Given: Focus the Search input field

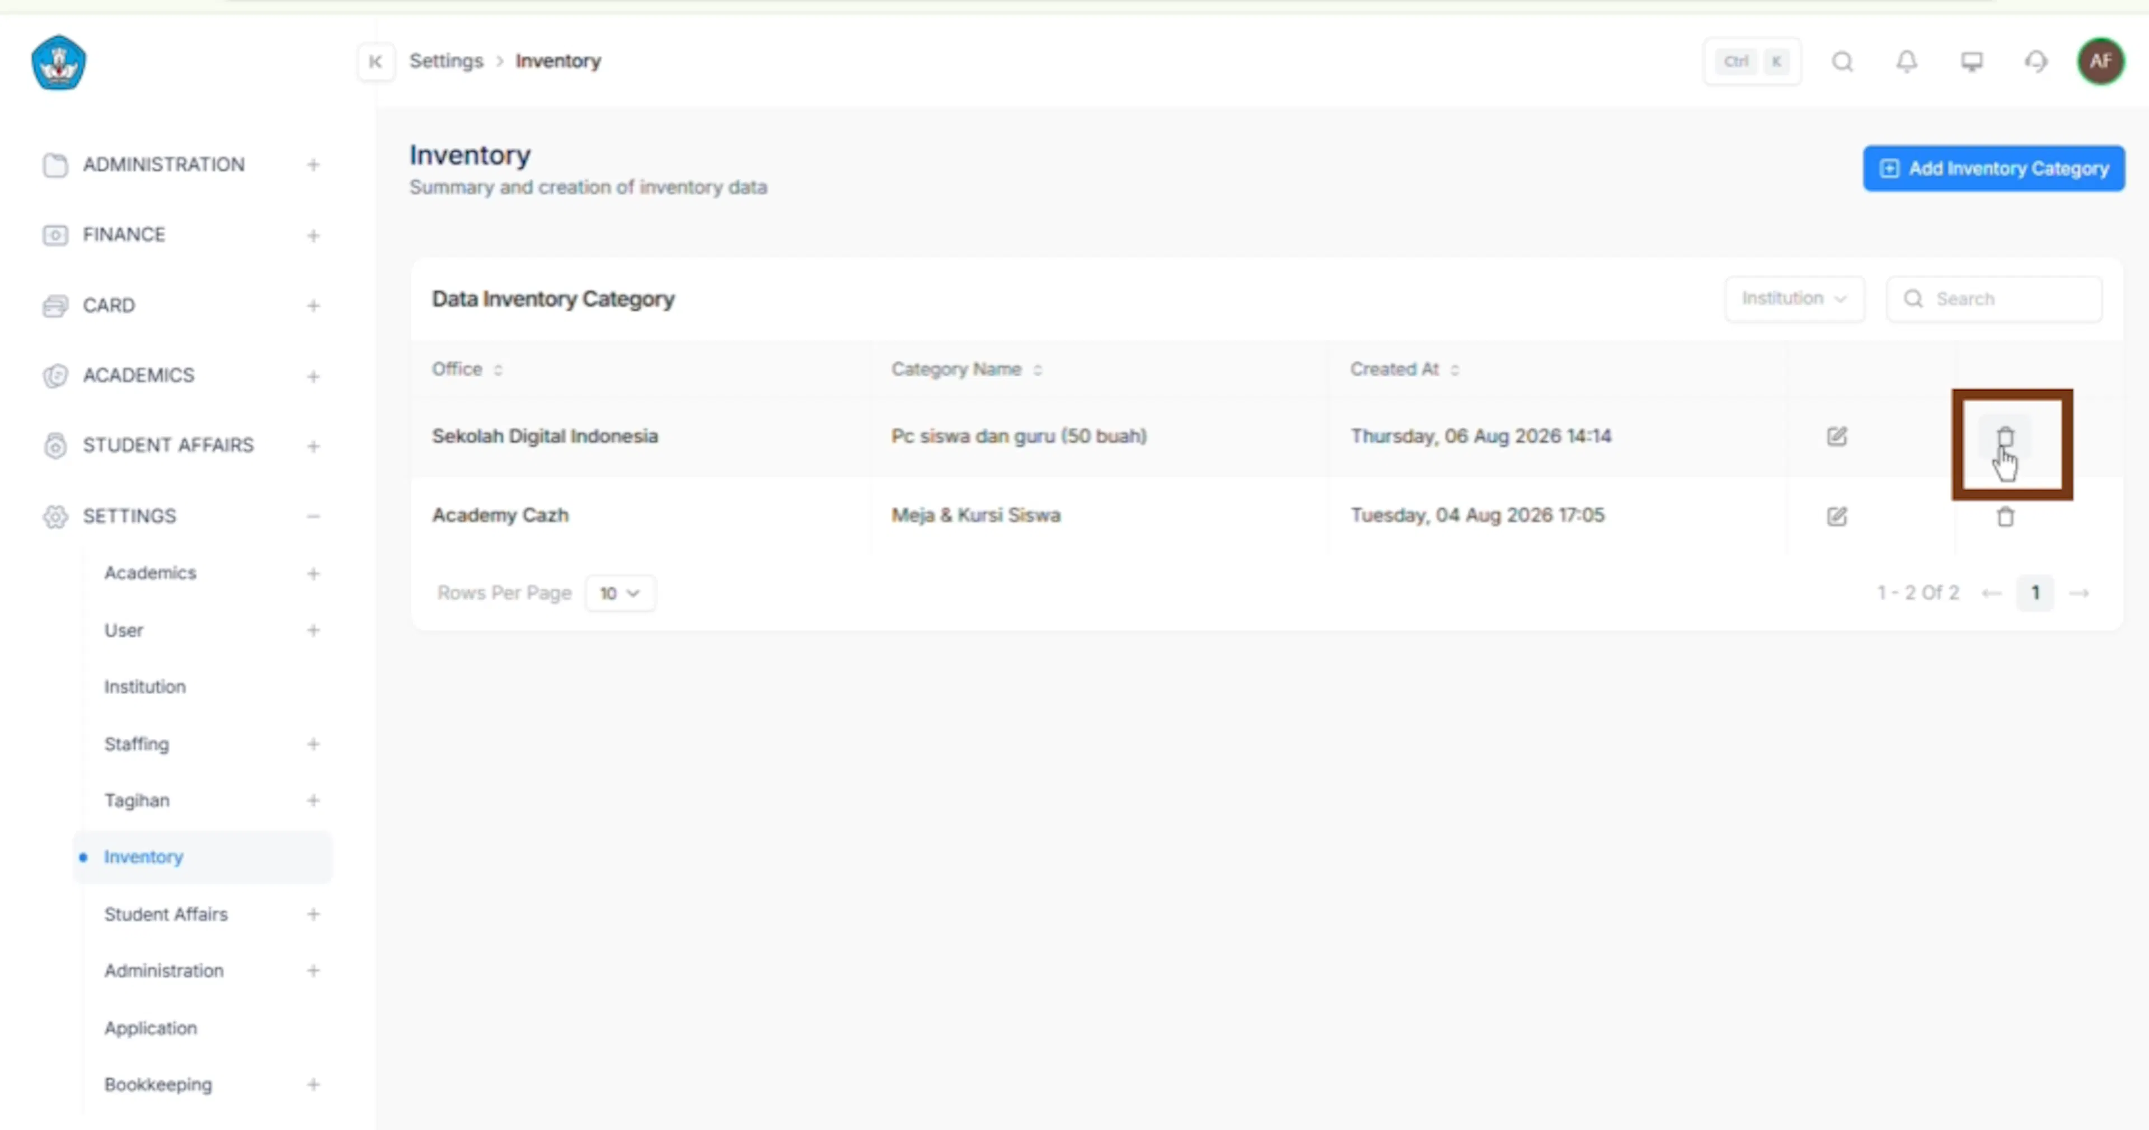Looking at the screenshot, I should [1994, 299].
